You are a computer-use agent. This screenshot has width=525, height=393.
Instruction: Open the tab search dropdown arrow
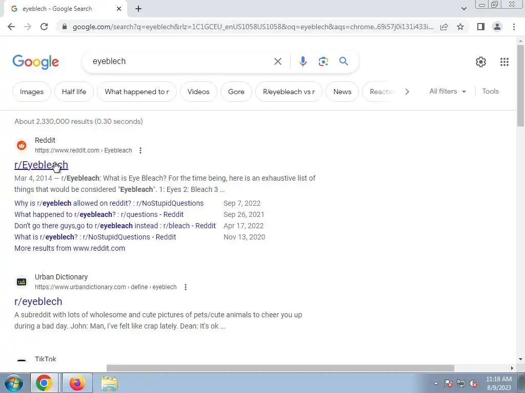tap(463, 9)
